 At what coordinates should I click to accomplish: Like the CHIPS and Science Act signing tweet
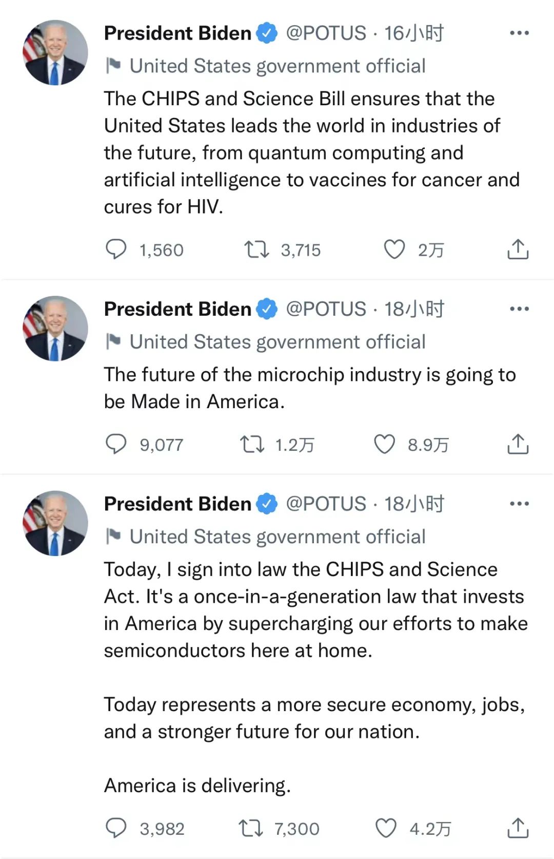coord(386,828)
